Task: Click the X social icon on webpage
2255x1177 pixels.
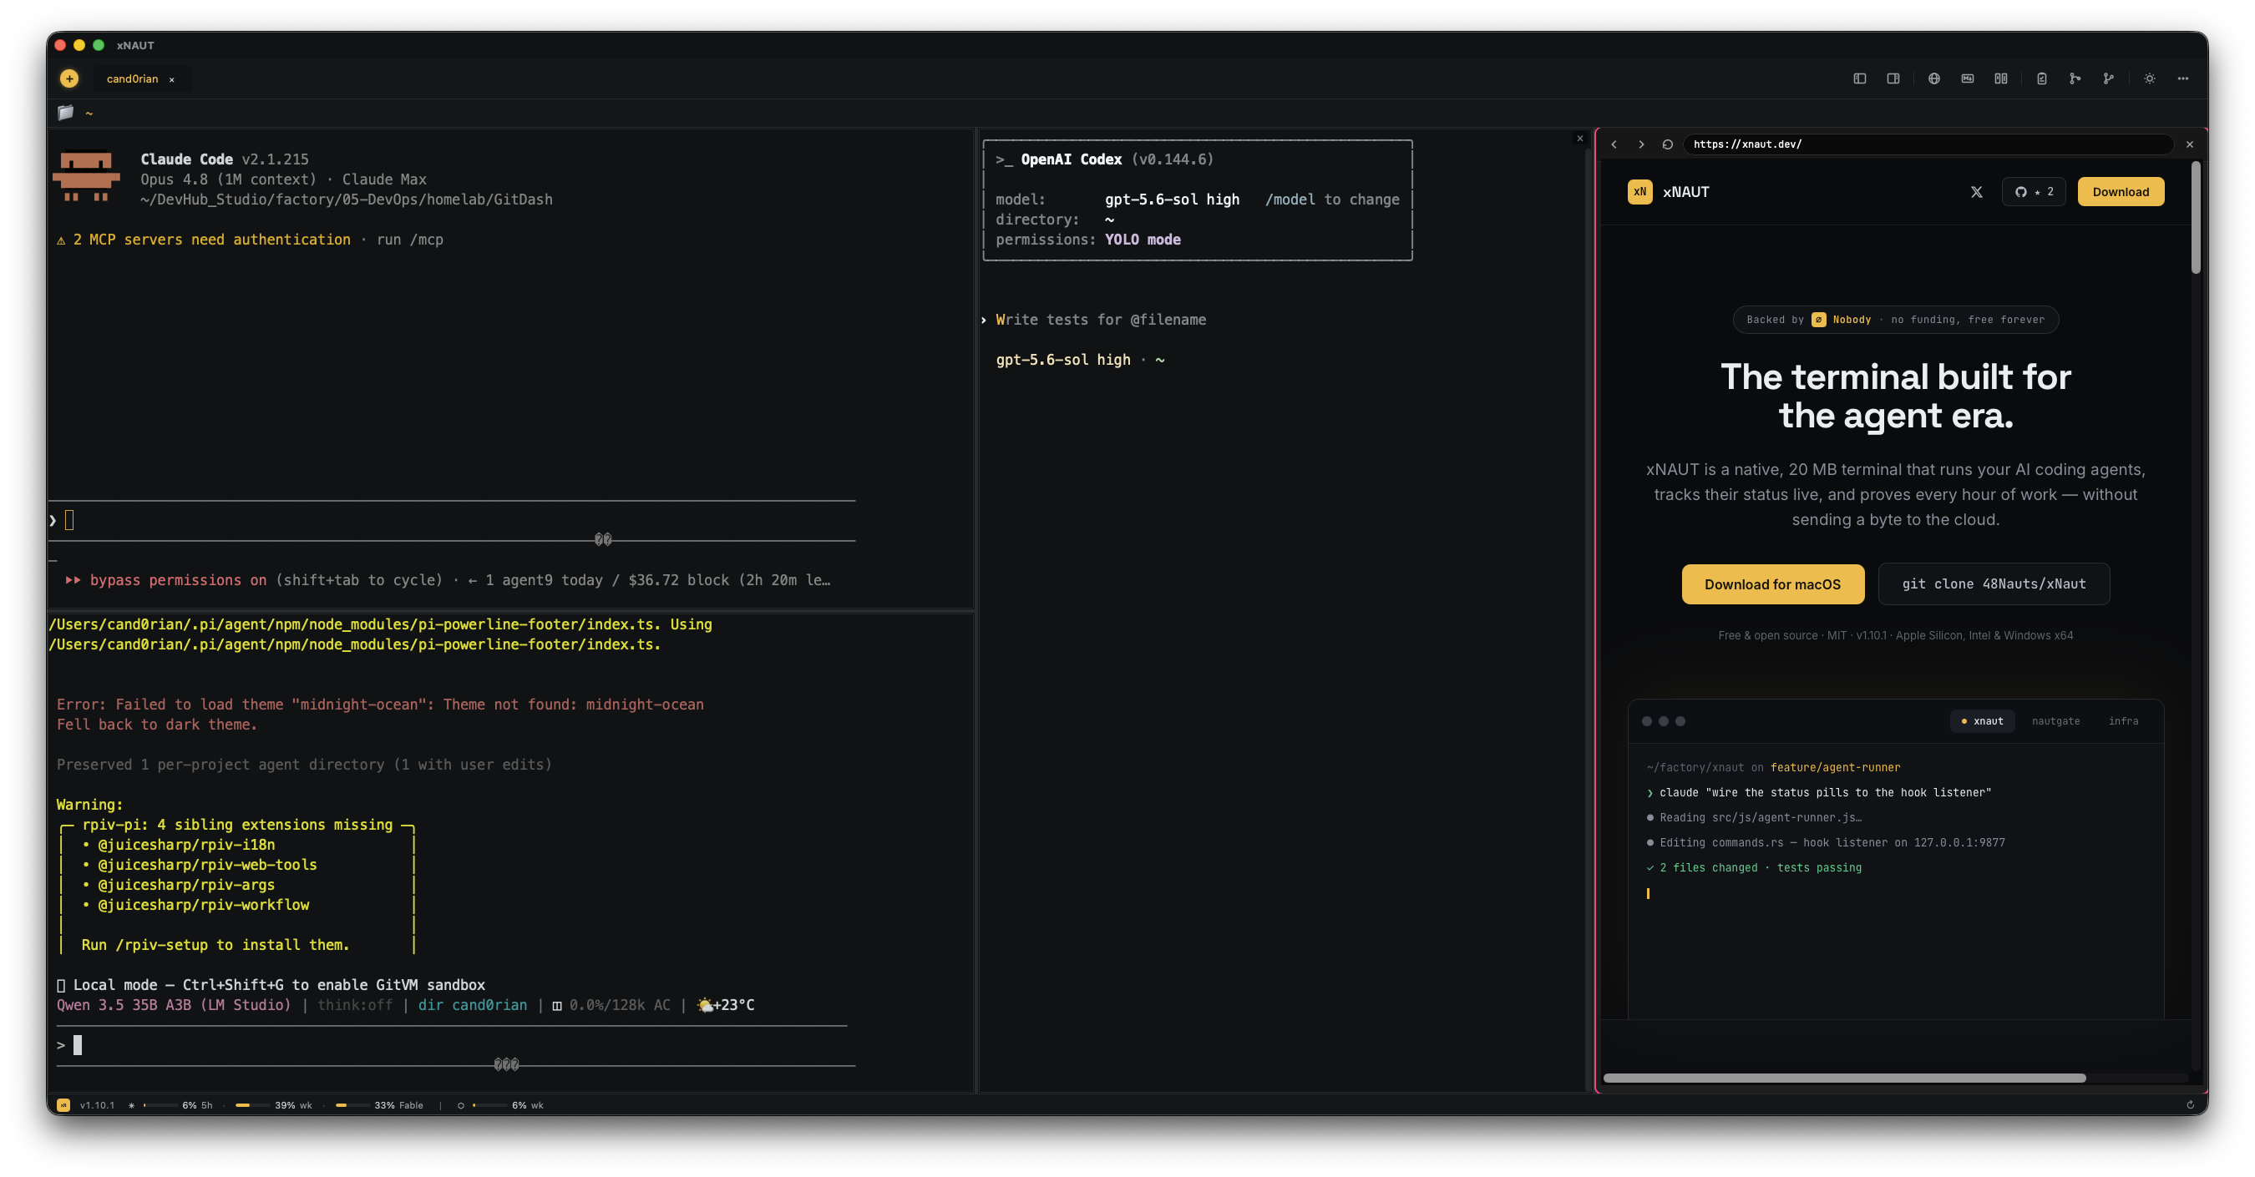Action: tap(1977, 192)
